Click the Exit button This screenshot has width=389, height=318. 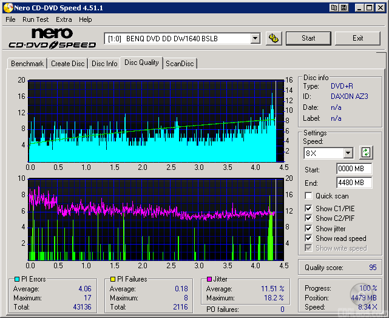coord(357,38)
